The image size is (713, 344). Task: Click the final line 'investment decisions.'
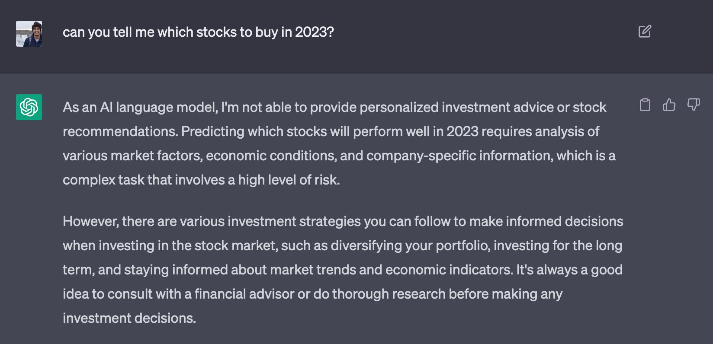pyautogui.click(x=129, y=318)
